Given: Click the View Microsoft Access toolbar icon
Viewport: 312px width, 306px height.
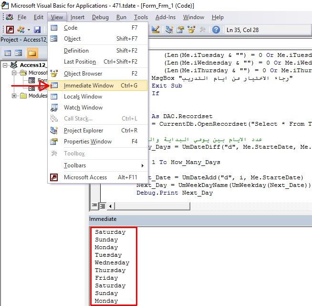Looking at the screenshot, I should pos(10,30).
